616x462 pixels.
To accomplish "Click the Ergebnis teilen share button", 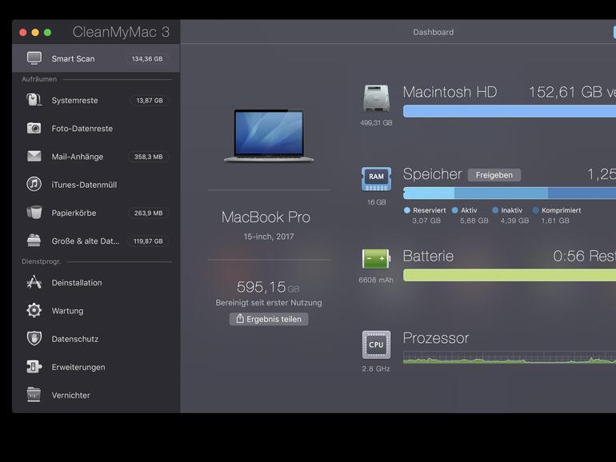I will [269, 319].
